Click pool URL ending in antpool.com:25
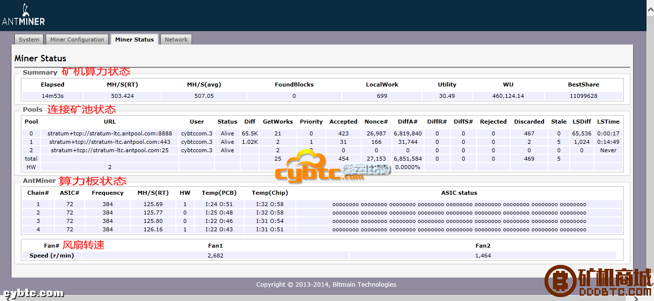Image resolution: width=654 pixels, height=301 pixels. point(110,150)
